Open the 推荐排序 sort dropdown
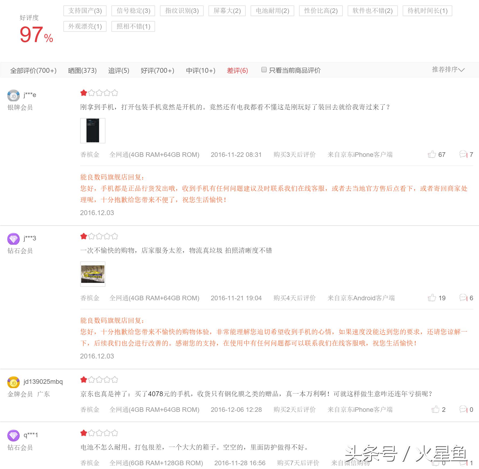479x469 pixels. point(443,70)
